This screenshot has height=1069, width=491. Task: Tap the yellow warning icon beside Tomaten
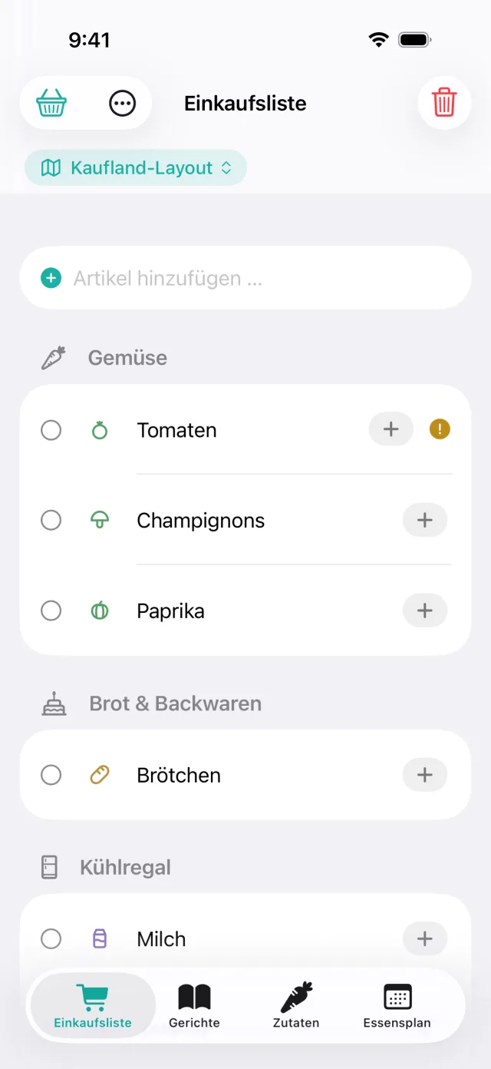point(440,429)
